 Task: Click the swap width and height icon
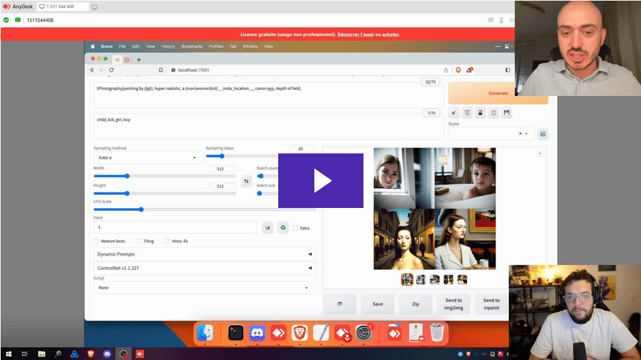pyautogui.click(x=246, y=181)
